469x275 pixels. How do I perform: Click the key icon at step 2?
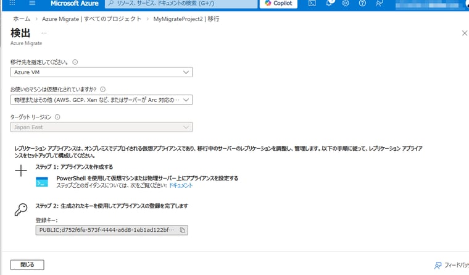21,209
